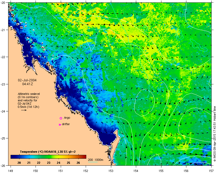Click the cyan bathymetry legend line
This screenshot has width=217, height=173.
(x=93, y=162)
